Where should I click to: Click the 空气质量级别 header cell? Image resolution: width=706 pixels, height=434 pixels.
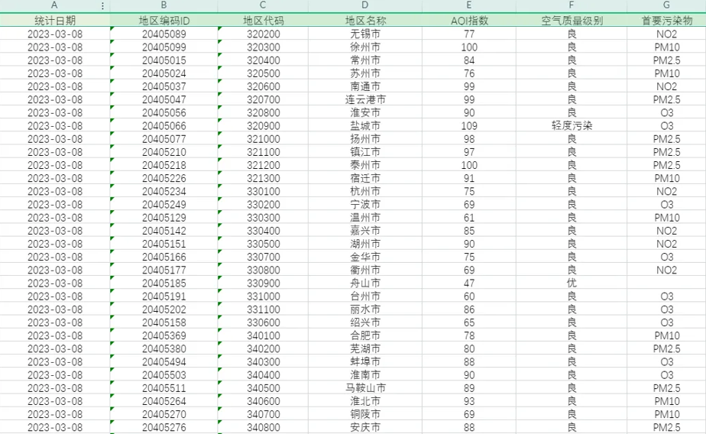click(x=572, y=21)
